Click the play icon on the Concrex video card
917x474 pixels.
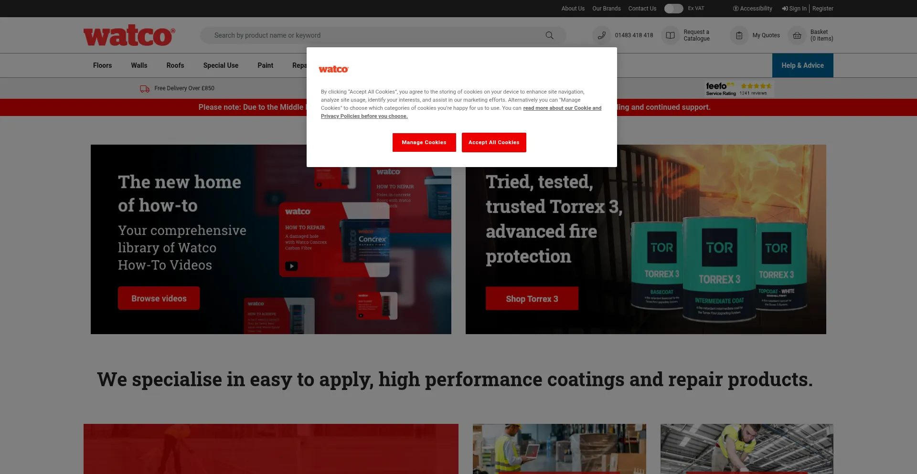point(291,266)
